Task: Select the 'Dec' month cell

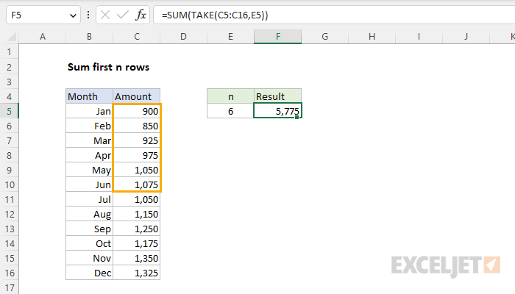Action: (x=89, y=273)
